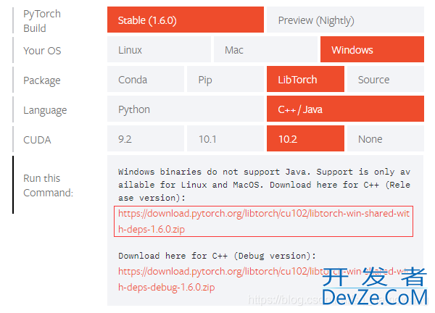Viewport: 435px width, 313px height.
Task: Choose Linux as your OS
Action: (159, 50)
